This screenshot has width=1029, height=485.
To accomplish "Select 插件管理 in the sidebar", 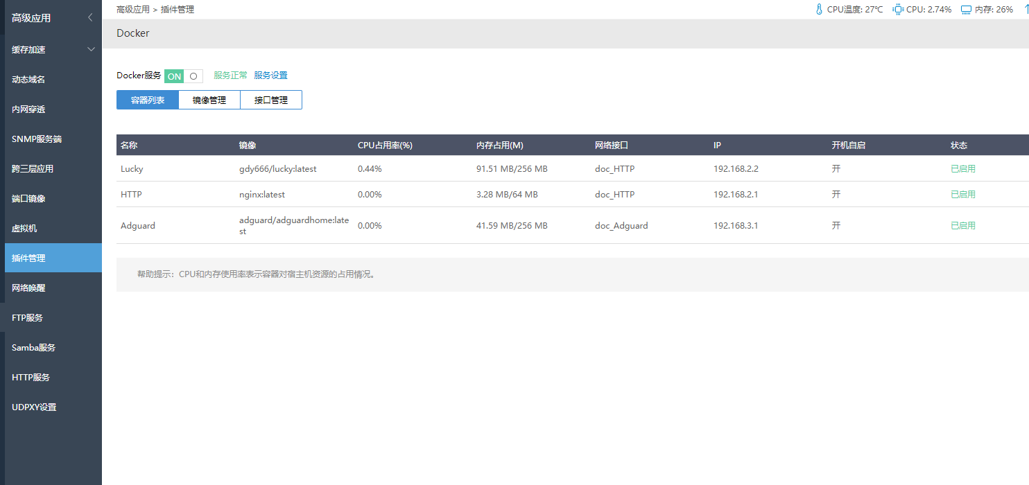I will pos(53,258).
